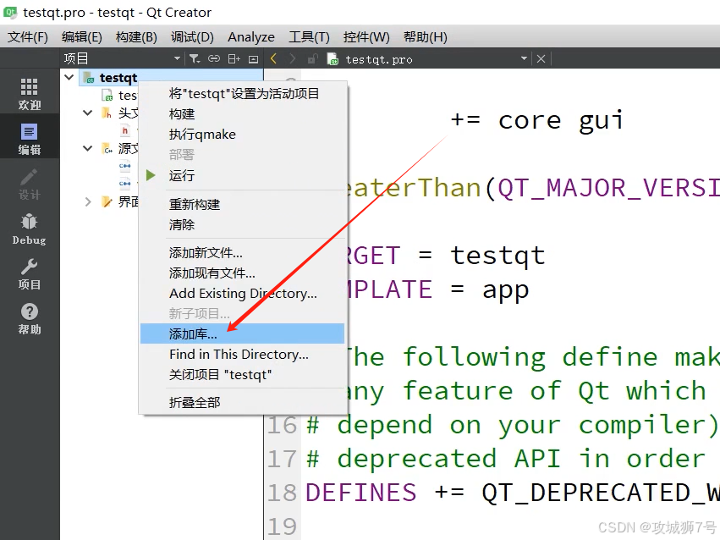Click the file lock icon
Image resolution: width=720 pixels, height=540 pixels.
point(313,58)
